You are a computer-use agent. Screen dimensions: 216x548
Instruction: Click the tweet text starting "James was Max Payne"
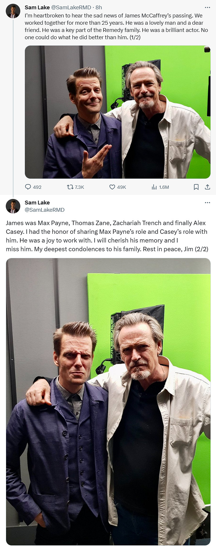[x=107, y=236]
